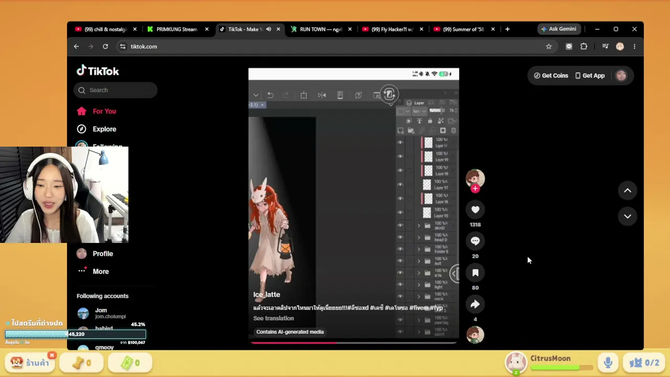This screenshot has height=377, width=670.
Task: Click the TikTok logo
Action: (98, 71)
